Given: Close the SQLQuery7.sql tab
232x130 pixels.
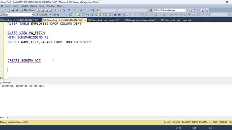Looking at the screenshot, I should [85, 20].
